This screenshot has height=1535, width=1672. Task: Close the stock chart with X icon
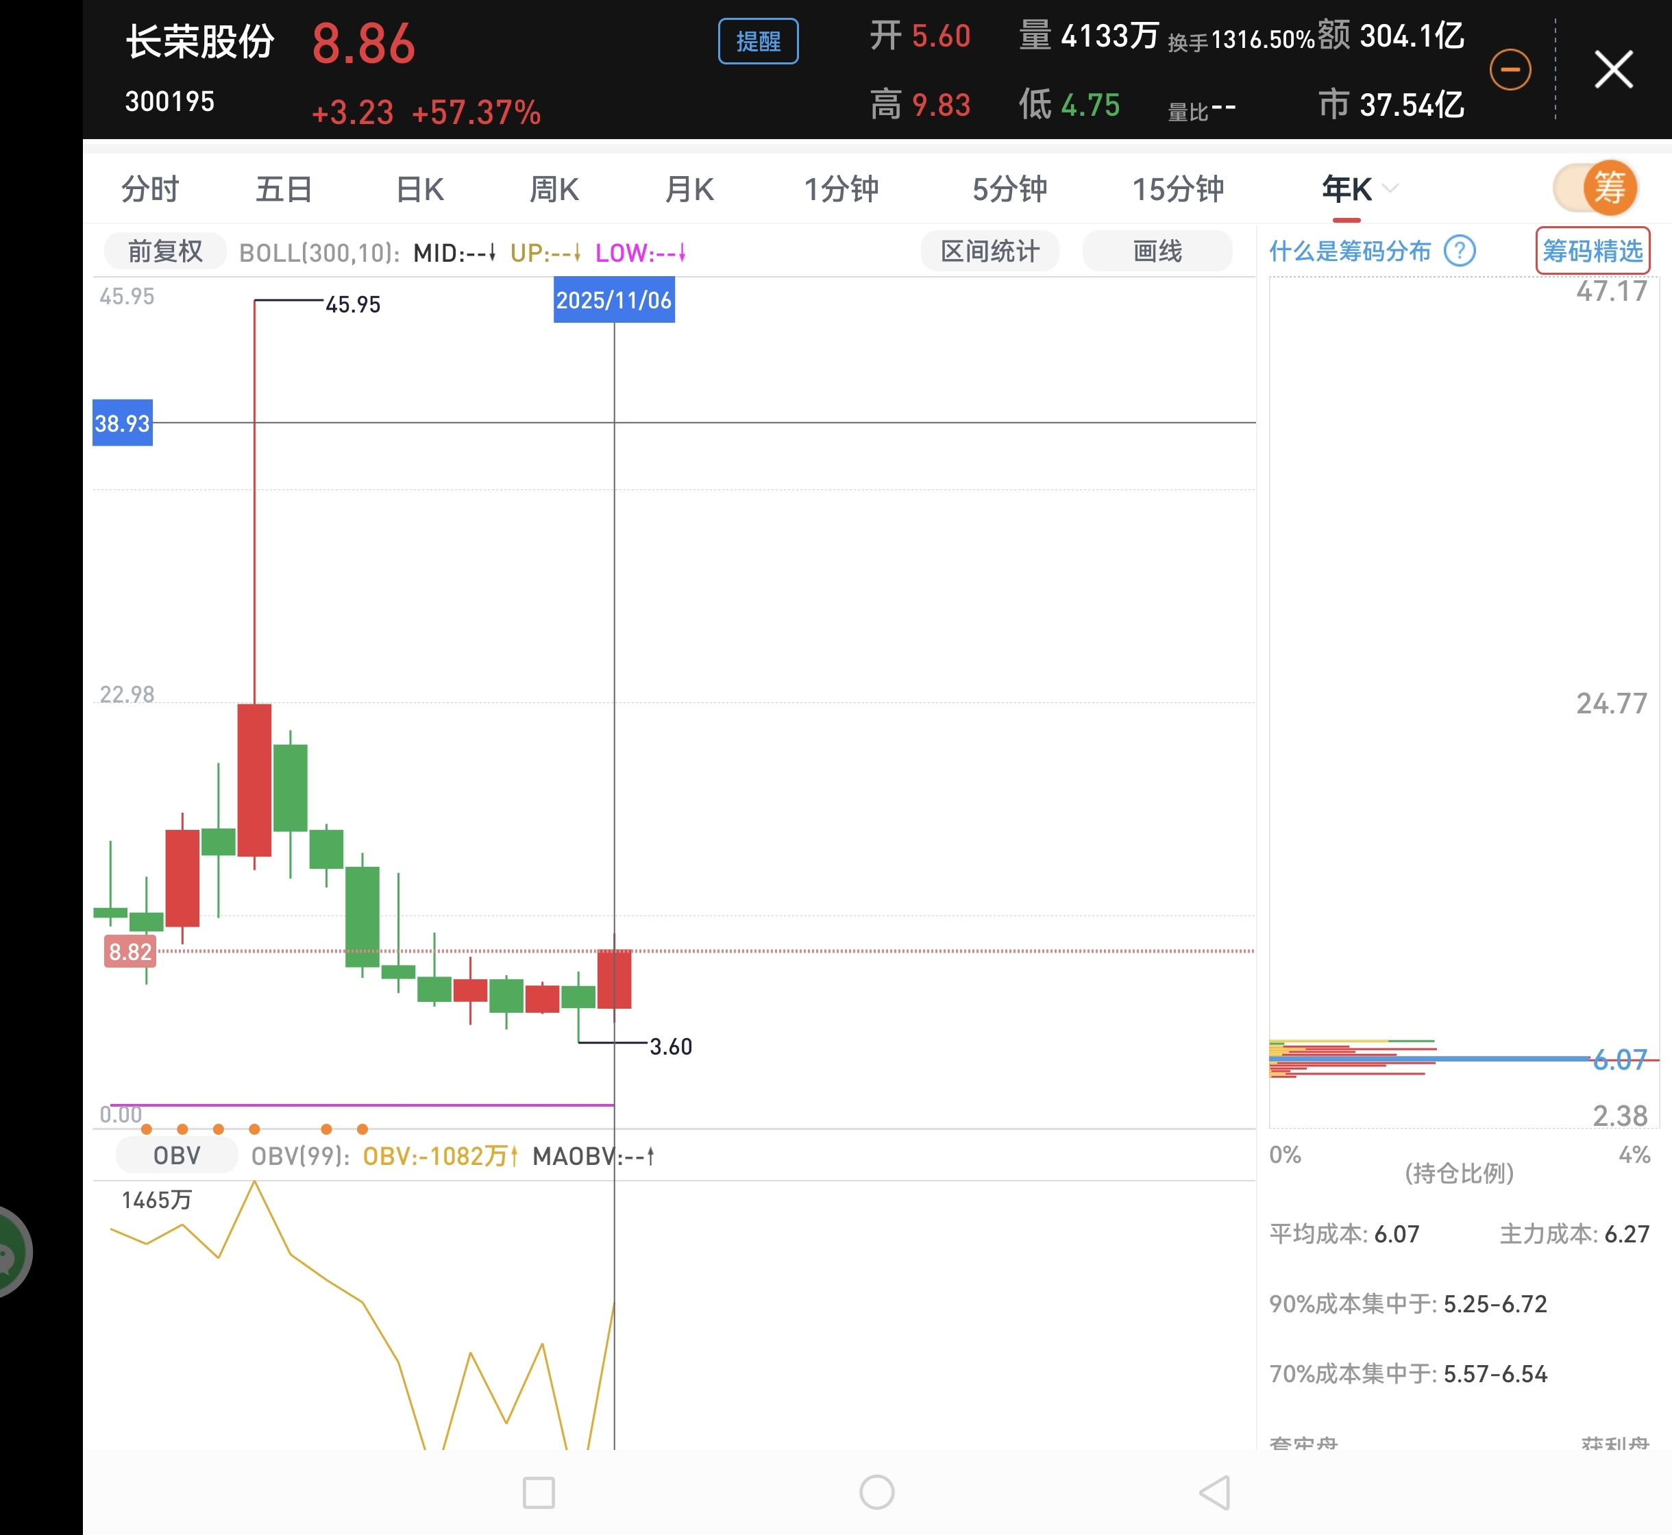[1613, 69]
